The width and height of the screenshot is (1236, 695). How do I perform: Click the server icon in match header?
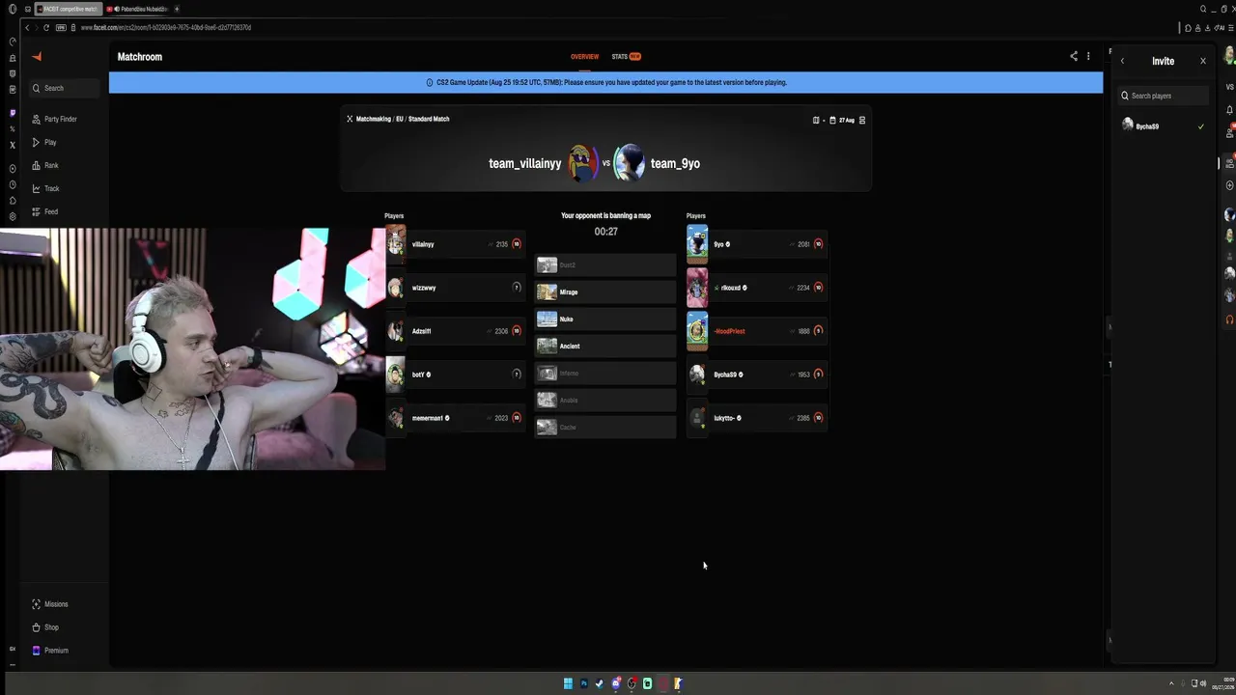pos(862,120)
